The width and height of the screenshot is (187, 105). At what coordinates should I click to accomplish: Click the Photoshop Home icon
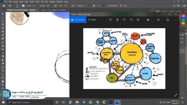(4, 6)
